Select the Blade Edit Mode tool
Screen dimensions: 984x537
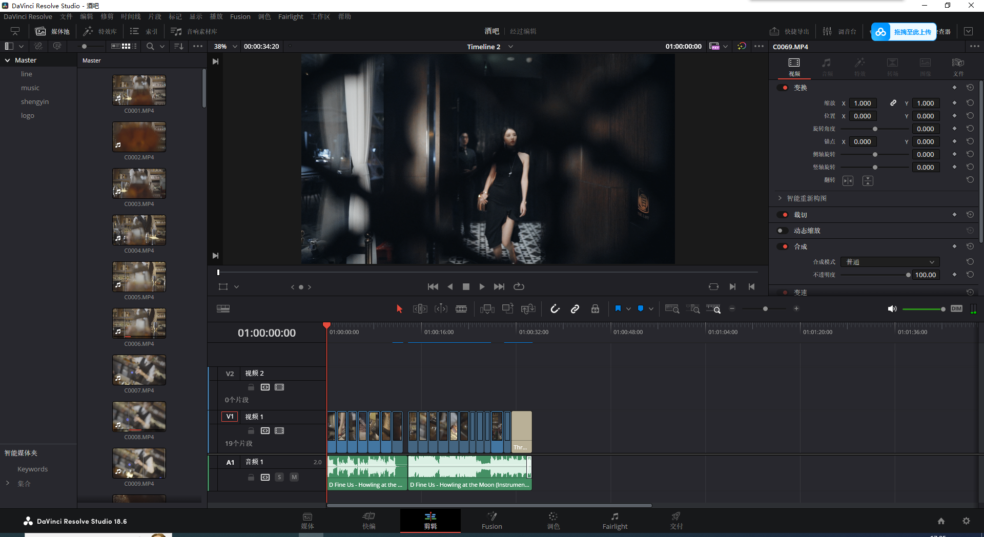pos(461,308)
